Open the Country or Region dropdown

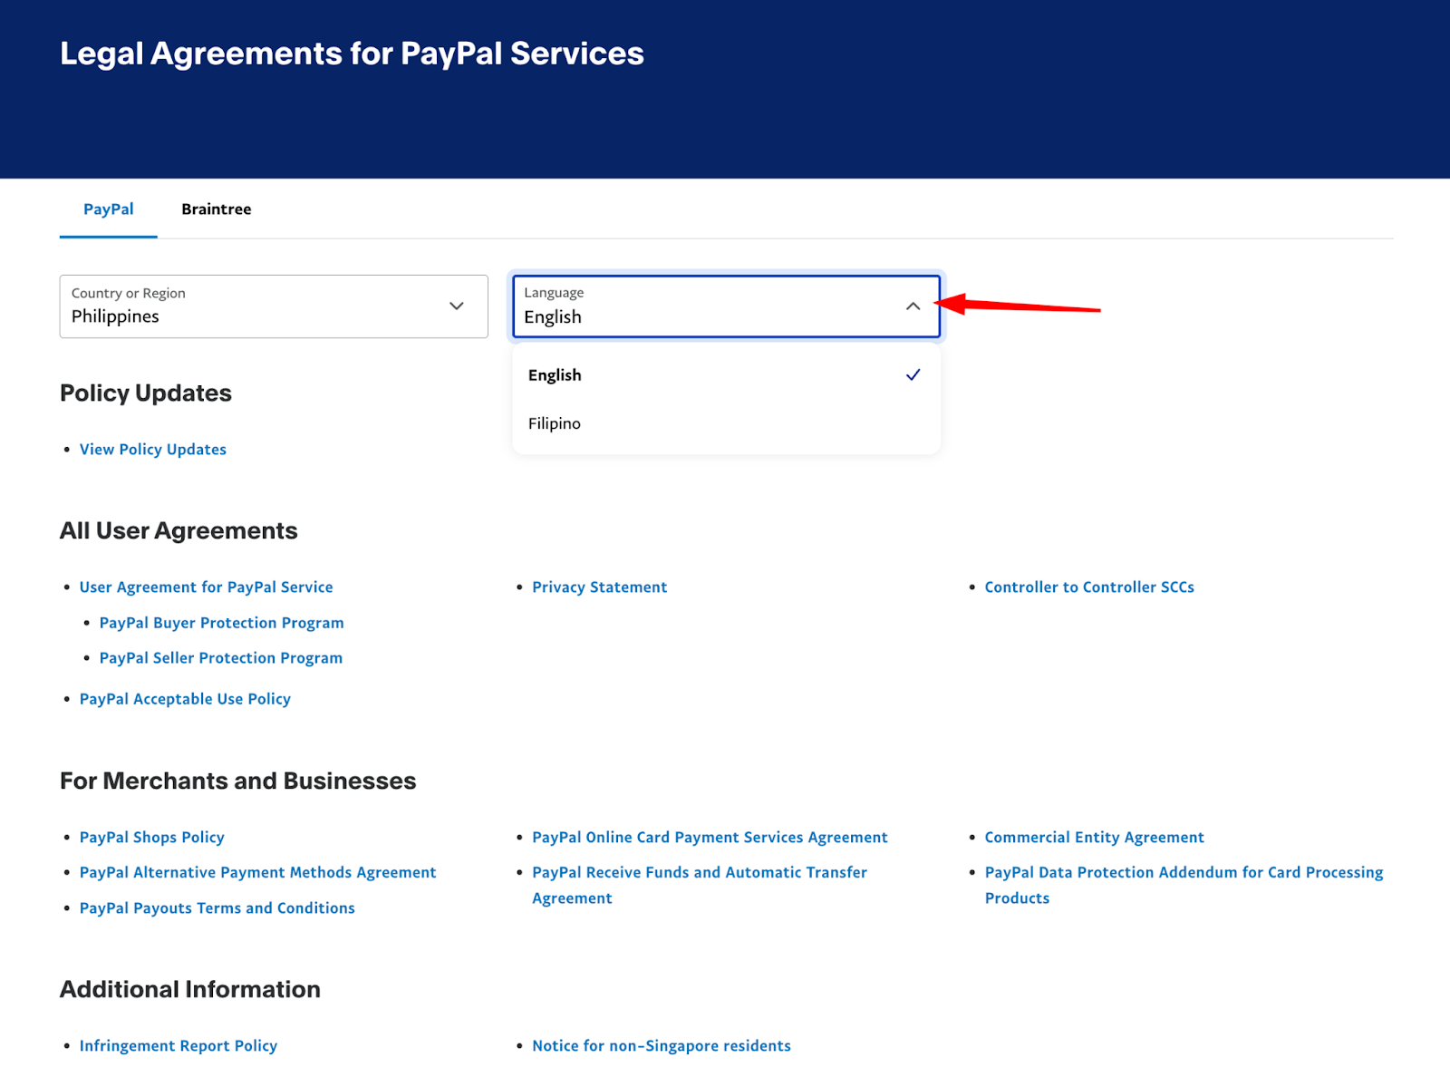pos(274,306)
